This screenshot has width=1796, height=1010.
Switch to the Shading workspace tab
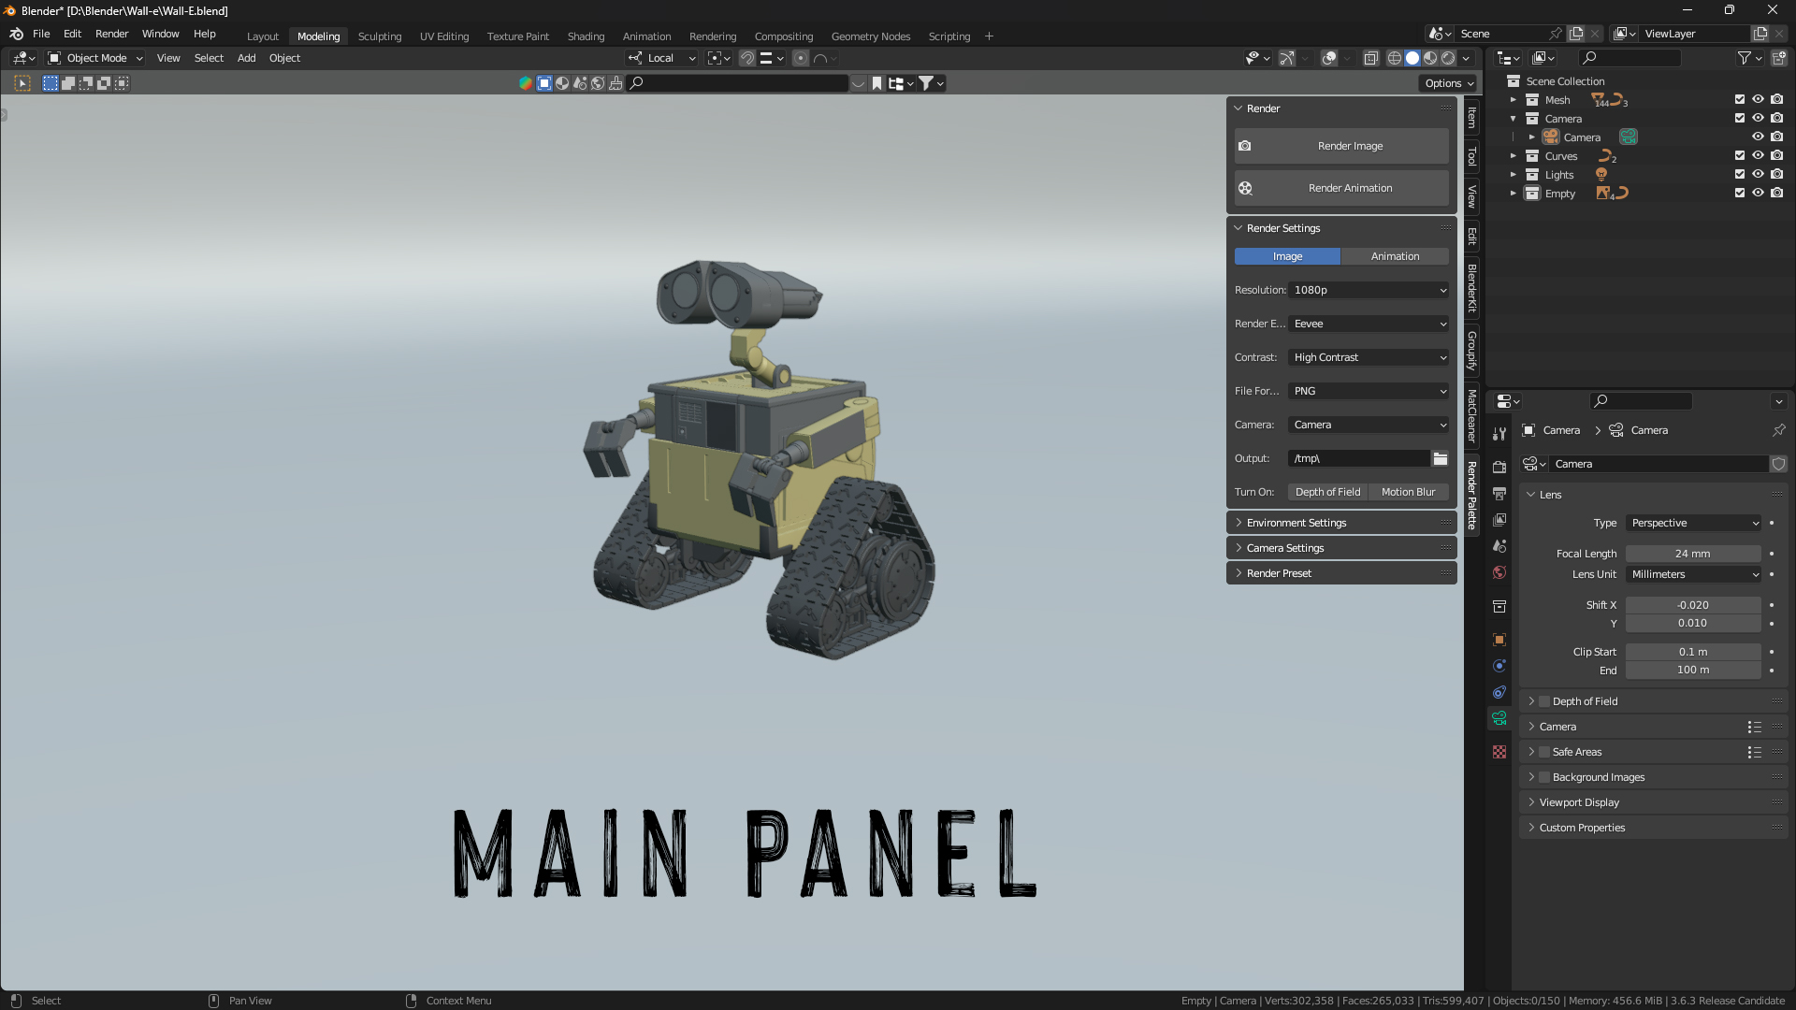[x=586, y=36]
